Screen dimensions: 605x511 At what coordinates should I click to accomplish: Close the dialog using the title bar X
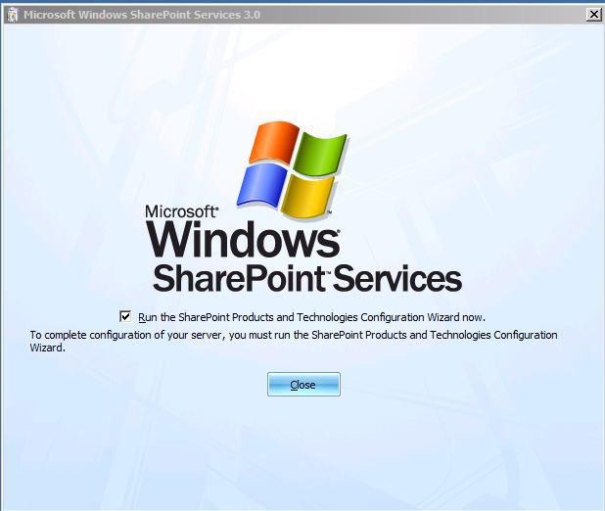click(592, 15)
